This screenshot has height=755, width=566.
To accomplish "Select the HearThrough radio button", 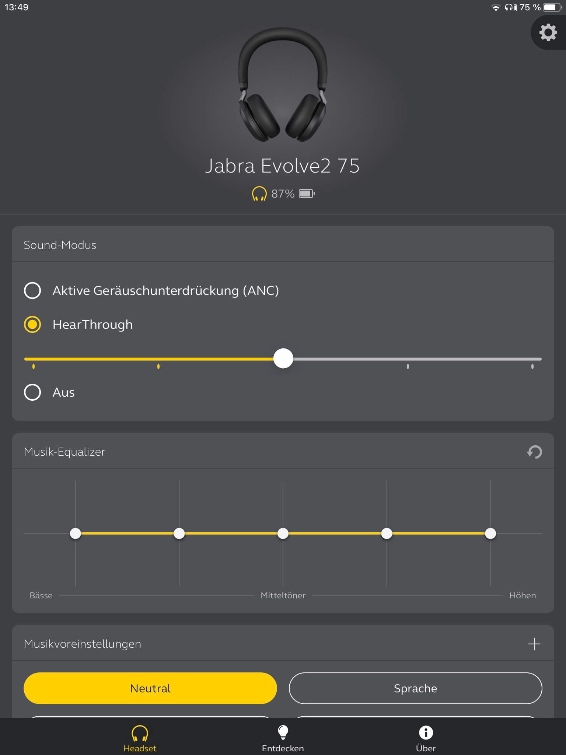I will coord(32,324).
